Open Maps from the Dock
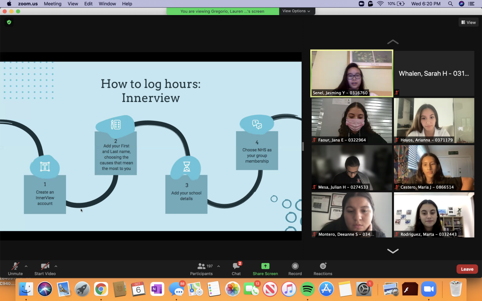 (x=195, y=289)
